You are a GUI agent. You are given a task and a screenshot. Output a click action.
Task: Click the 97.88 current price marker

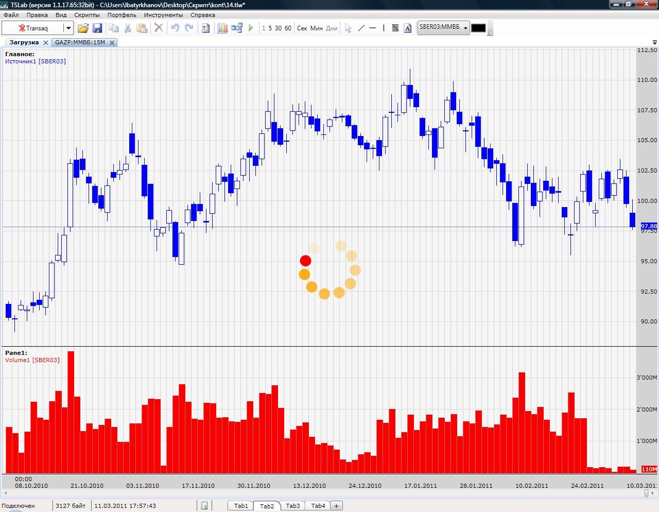(649, 226)
